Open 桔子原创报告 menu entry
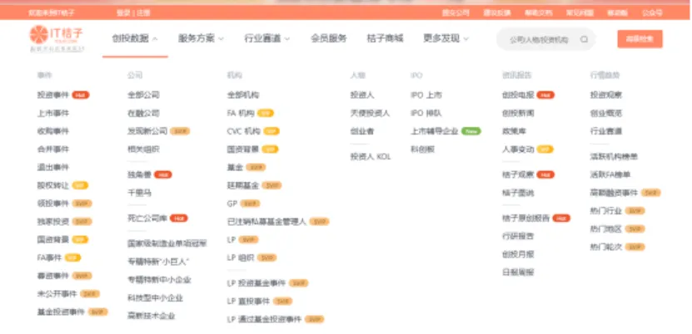692x334 pixels. coord(526,218)
